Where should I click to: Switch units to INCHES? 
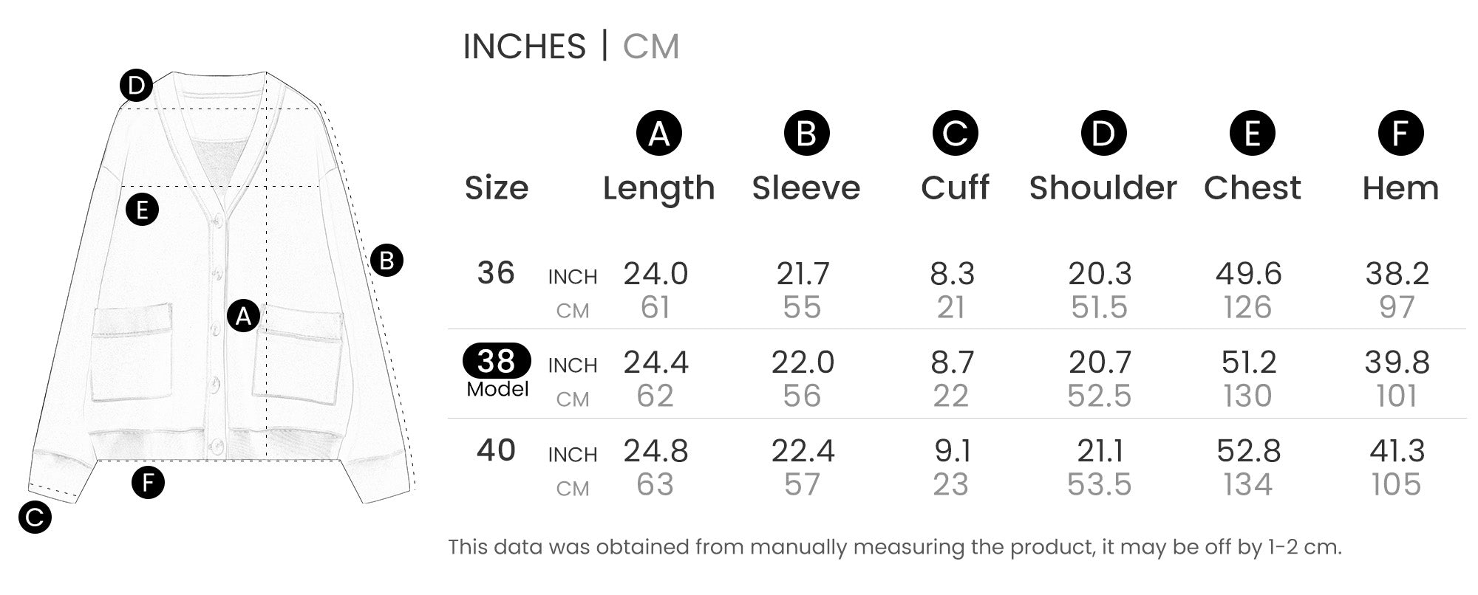click(524, 47)
